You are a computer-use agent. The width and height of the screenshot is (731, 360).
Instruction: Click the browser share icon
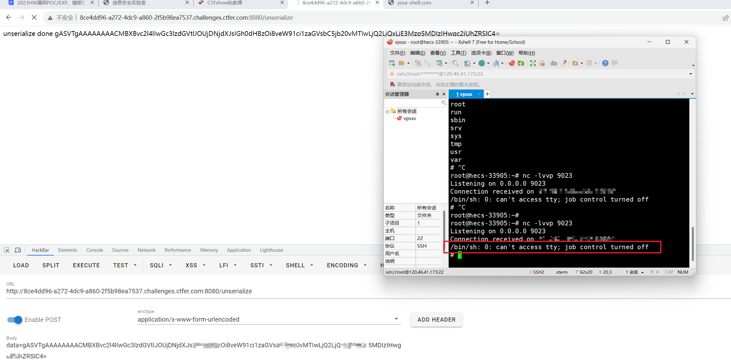[725, 18]
